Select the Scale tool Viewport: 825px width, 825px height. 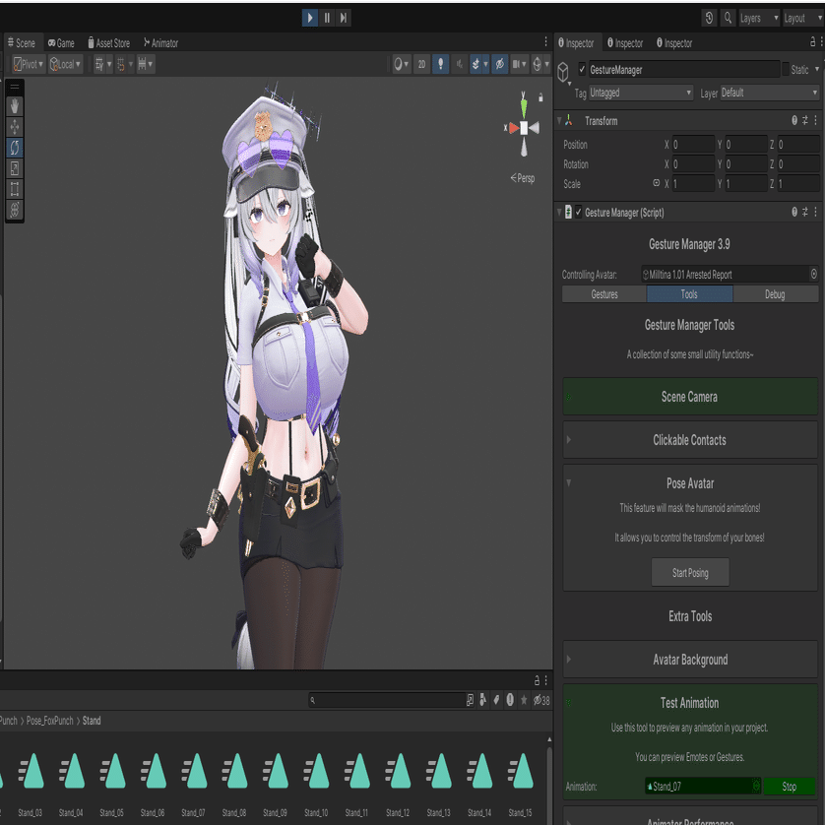tap(15, 168)
